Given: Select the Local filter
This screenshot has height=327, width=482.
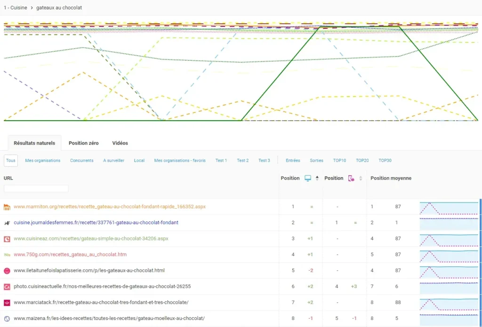Looking at the screenshot, I should point(139,161).
